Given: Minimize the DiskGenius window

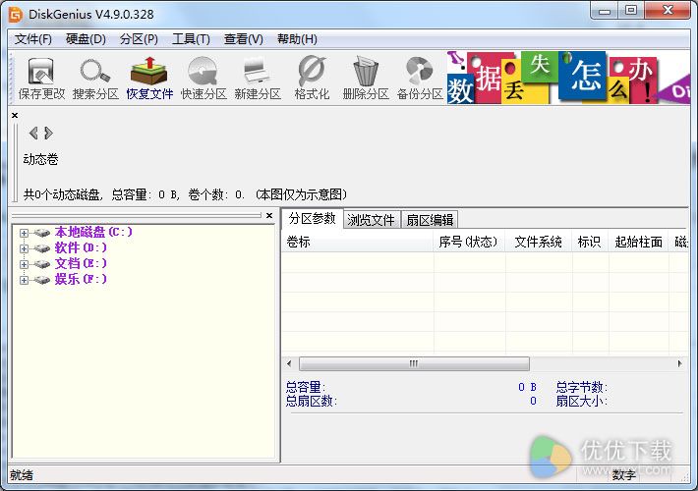Looking at the screenshot, I should [605, 11].
